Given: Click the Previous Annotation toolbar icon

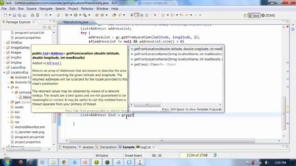Looking at the screenshot, I should 172,15.
